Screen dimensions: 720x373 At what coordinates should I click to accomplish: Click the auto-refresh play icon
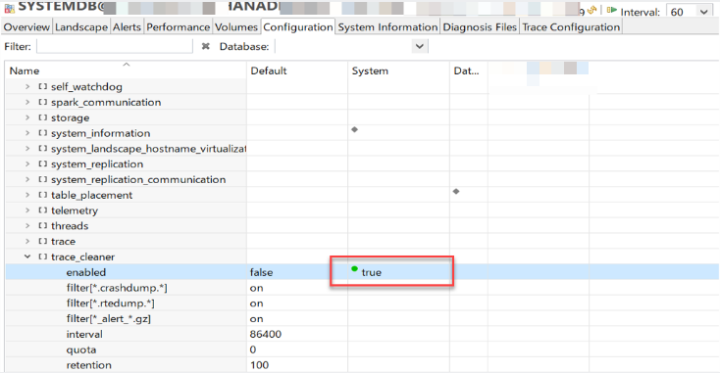pos(612,10)
